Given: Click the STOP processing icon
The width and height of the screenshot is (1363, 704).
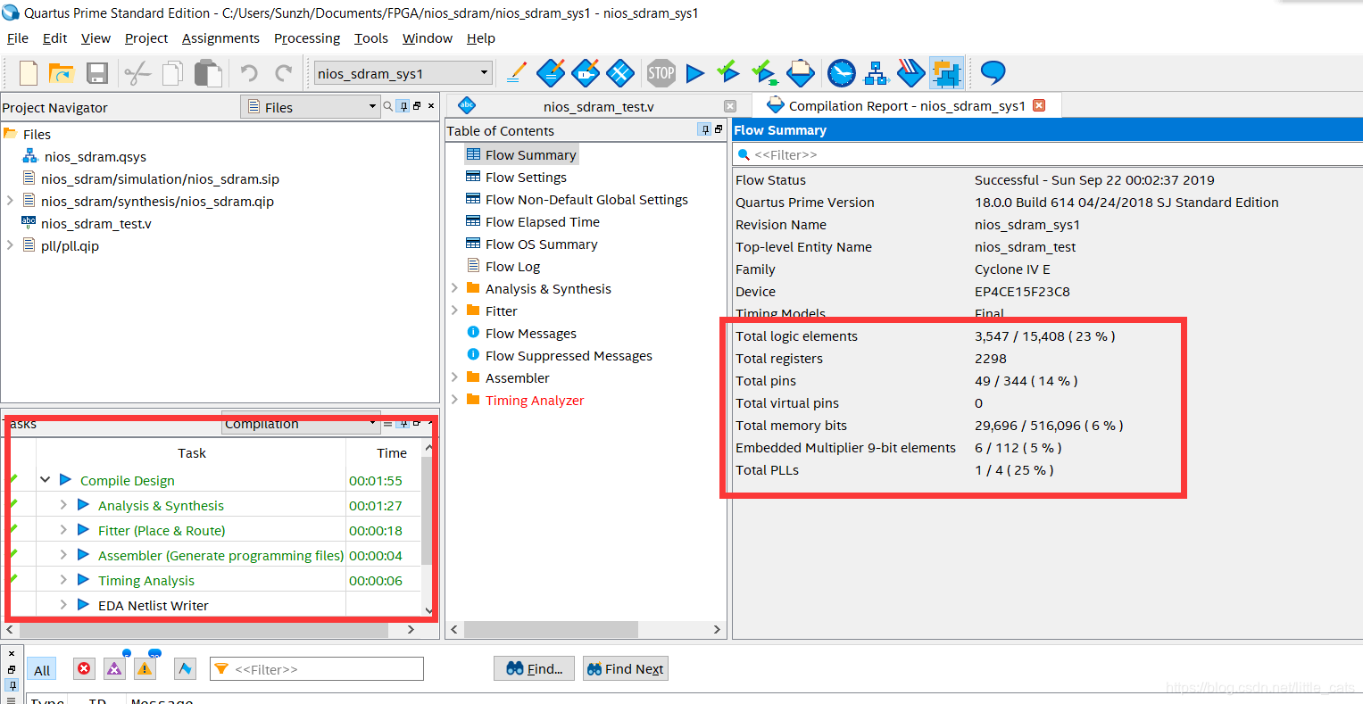Looking at the screenshot, I should tap(661, 73).
